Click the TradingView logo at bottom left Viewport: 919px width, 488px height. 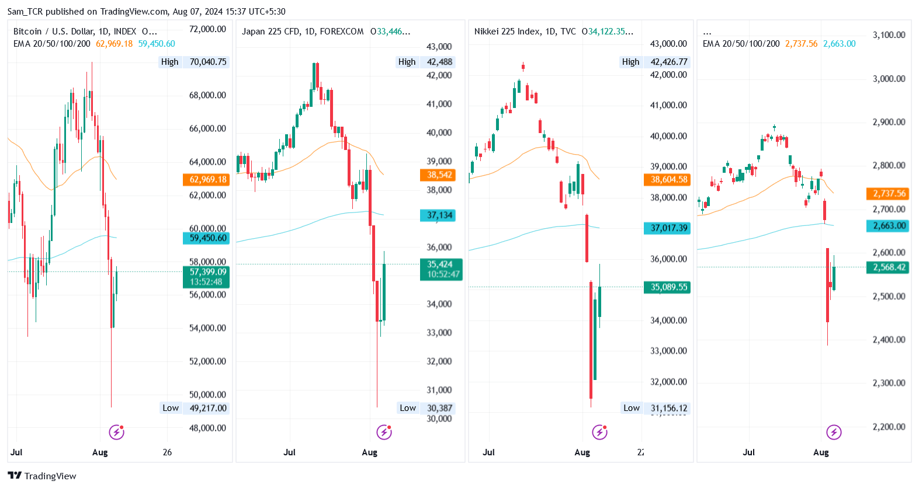point(42,476)
